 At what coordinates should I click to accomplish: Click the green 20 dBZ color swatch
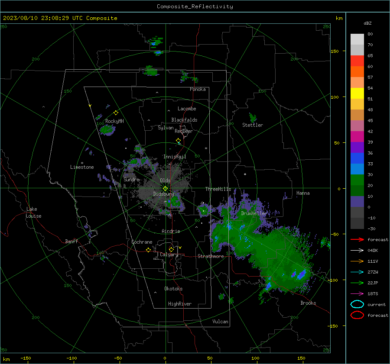(357, 180)
